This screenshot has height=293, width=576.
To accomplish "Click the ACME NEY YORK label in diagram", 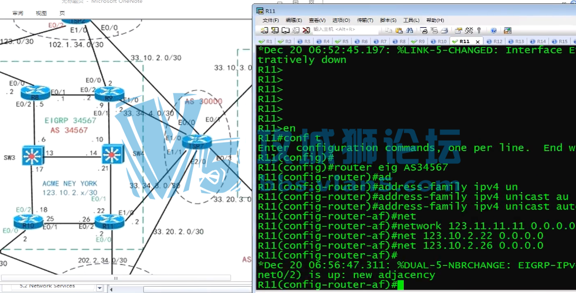I will pos(70,183).
